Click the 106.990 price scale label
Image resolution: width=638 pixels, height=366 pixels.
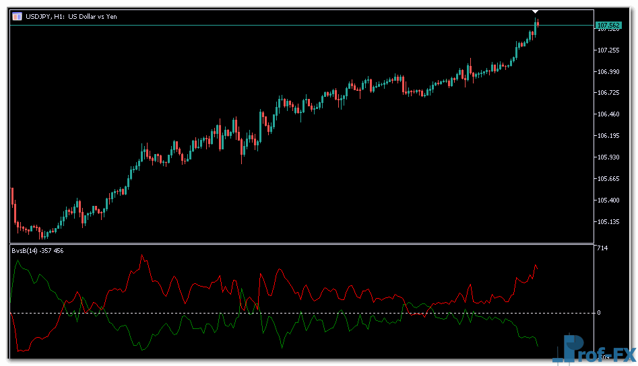point(608,72)
